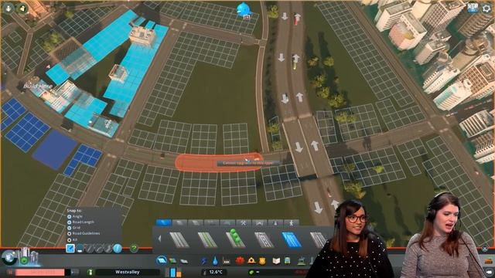
Task: Switch to the third road category tab
Action: pyautogui.click(x=196, y=223)
